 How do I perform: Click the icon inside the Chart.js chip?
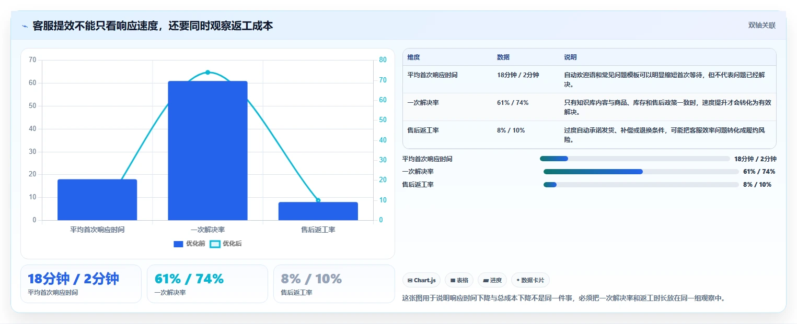click(410, 281)
